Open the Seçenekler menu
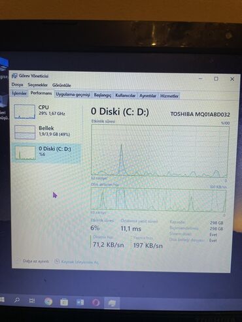The width and height of the screenshot is (242, 322). point(38,85)
